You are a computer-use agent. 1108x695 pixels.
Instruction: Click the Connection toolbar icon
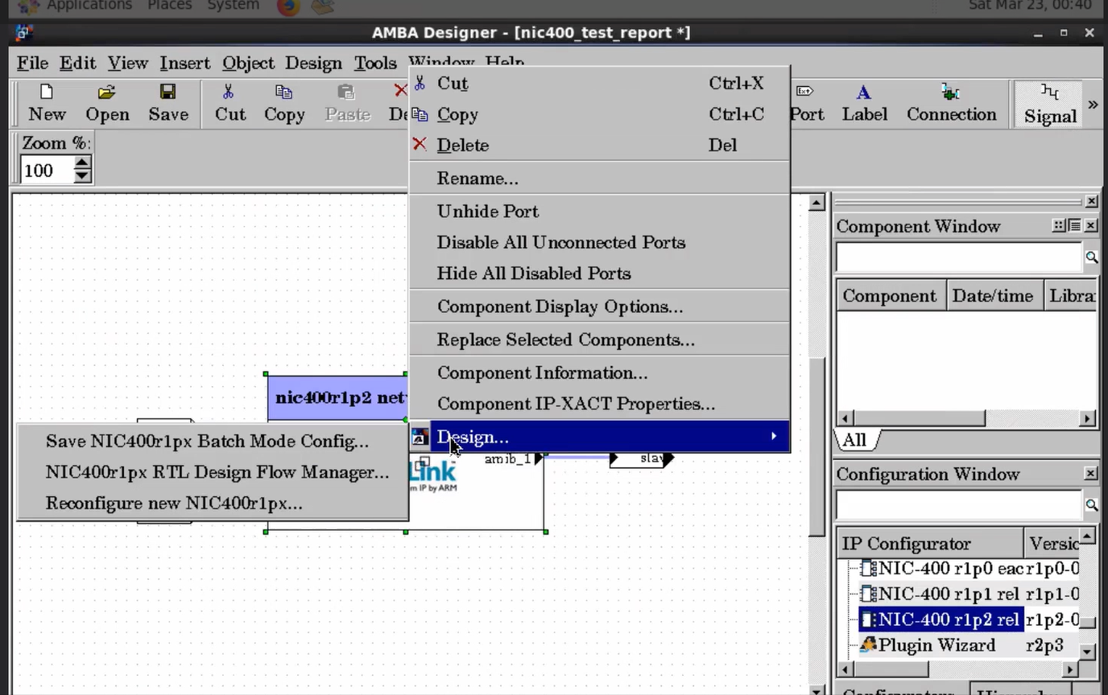[950, 93]
